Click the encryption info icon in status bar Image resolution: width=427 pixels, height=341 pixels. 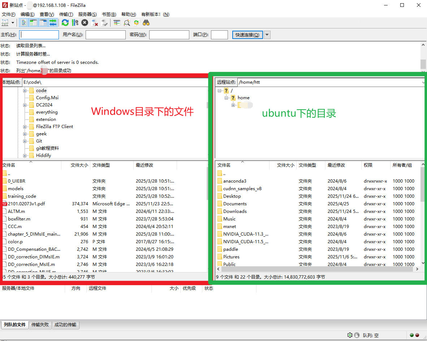350,335
